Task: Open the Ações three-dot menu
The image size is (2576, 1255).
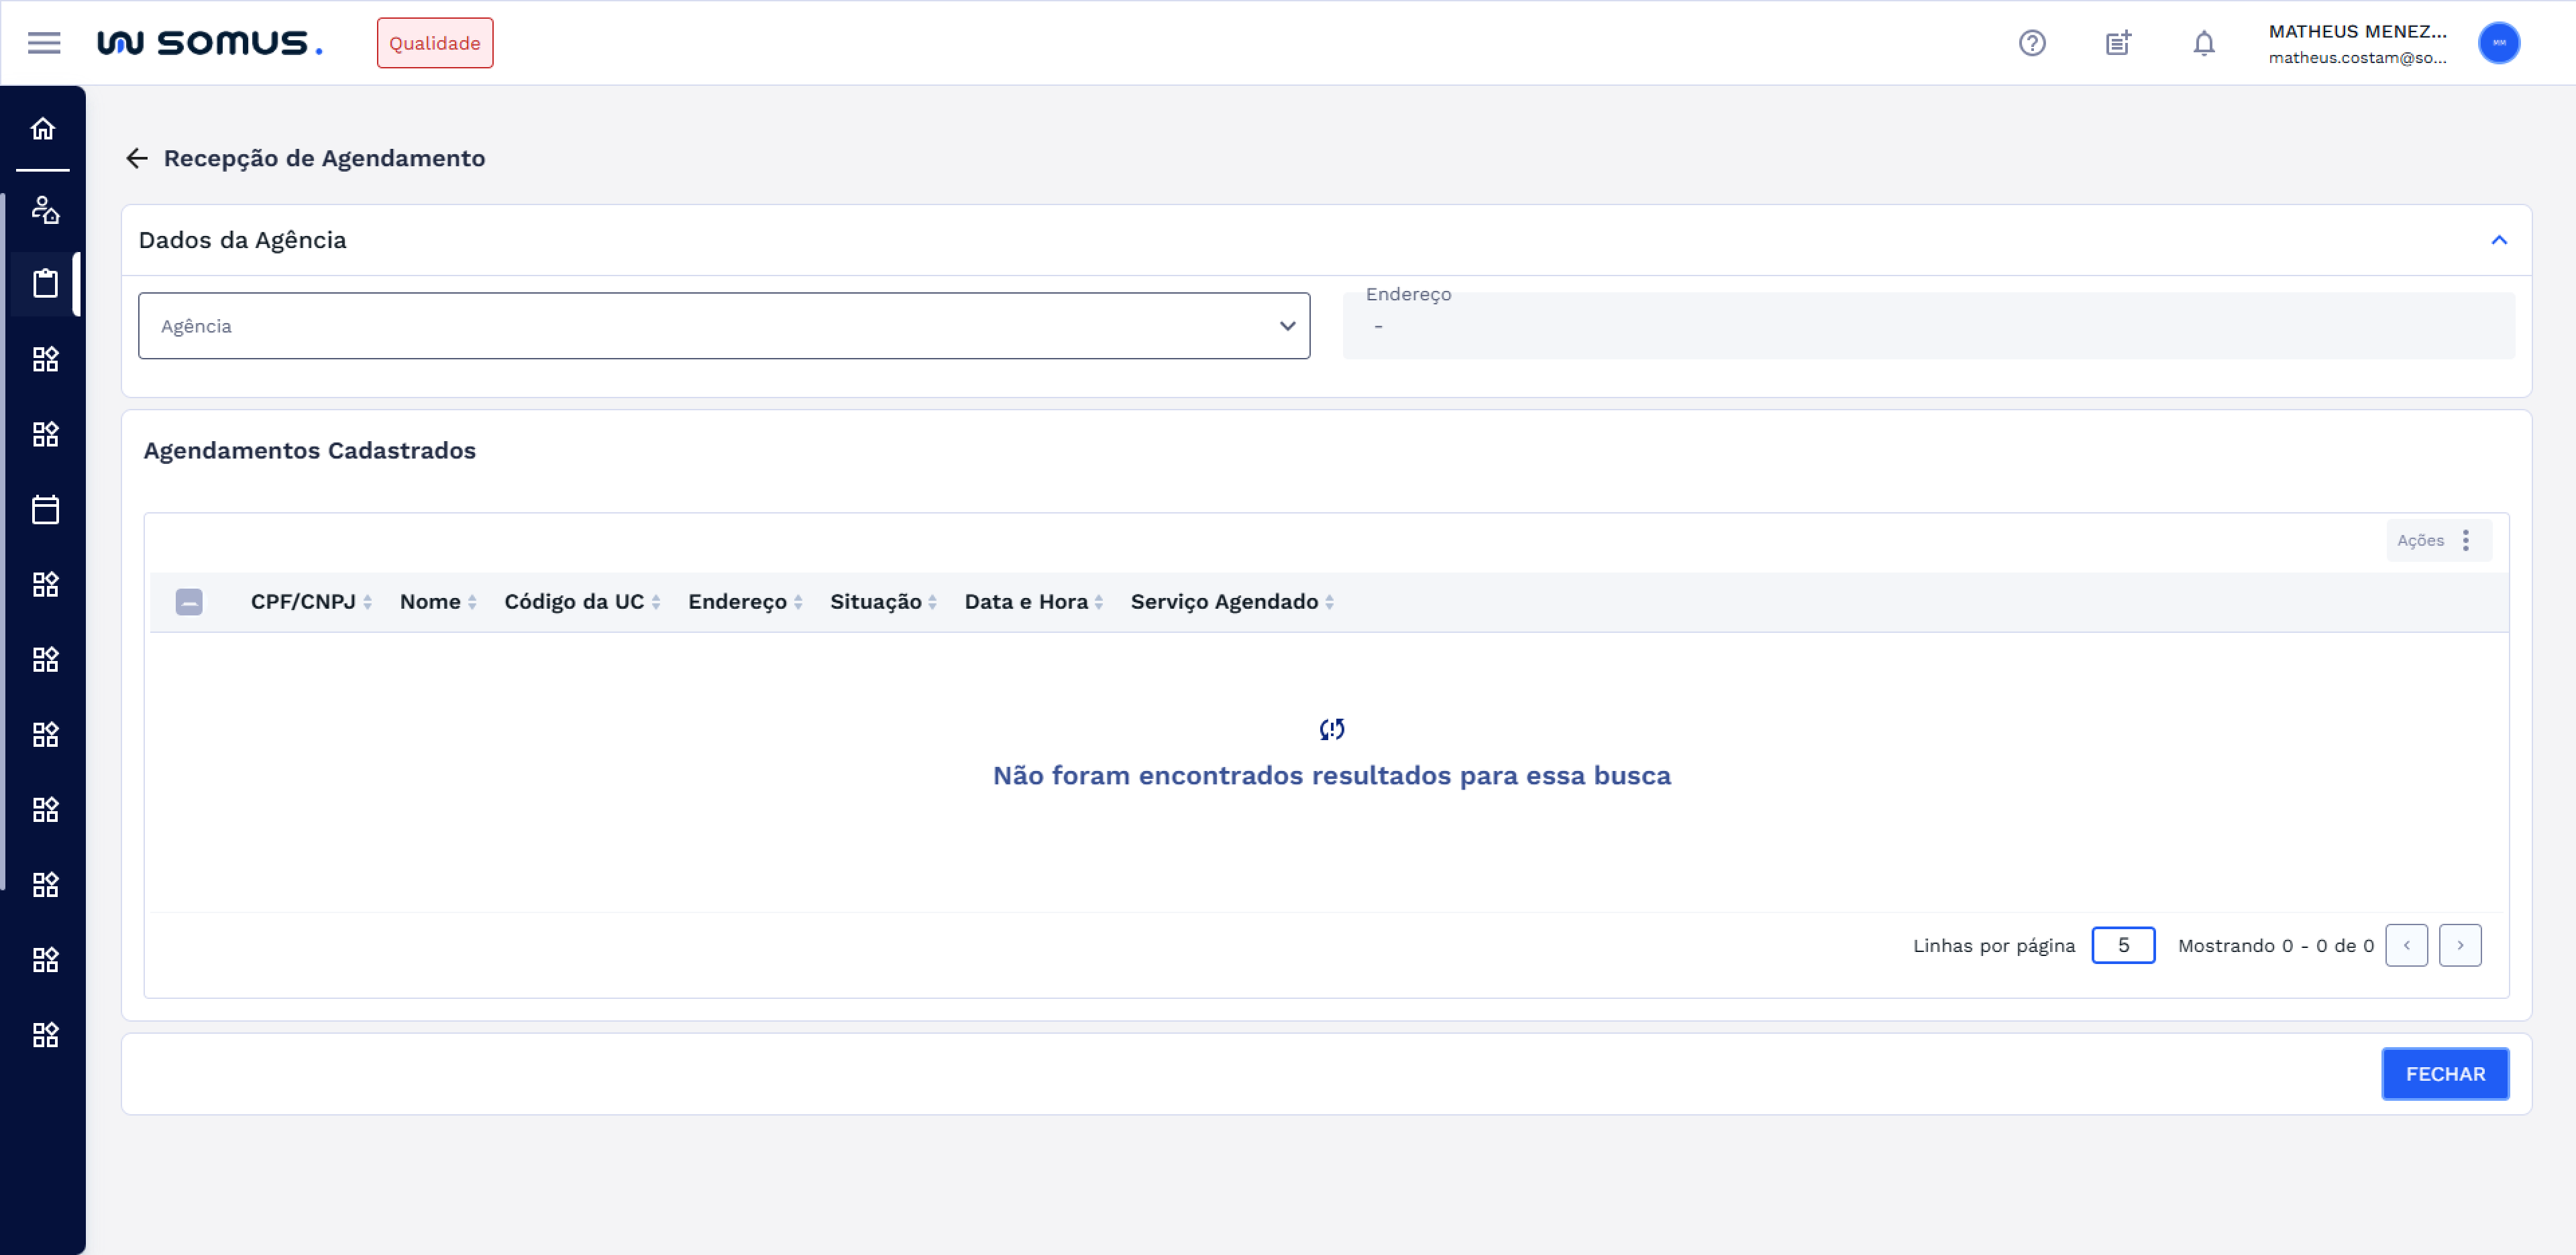Action: point(2465,540)
